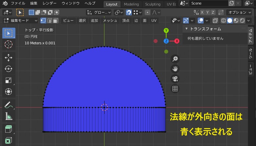Select the Box Select tool in left toolbar
Image resolution: width=256 pixels, height=146 pixels.
point(9,33)
